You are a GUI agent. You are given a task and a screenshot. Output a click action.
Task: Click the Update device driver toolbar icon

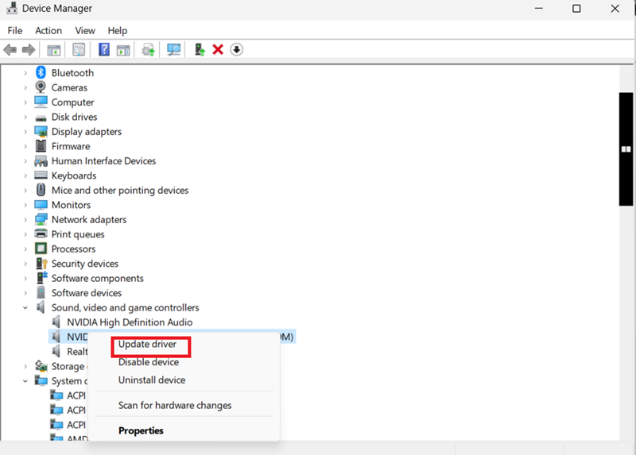[x=200, y=50]
